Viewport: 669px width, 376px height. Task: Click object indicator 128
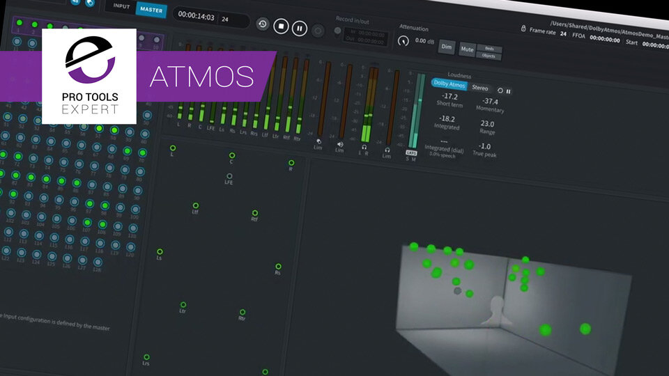pyautogui.click(x=98, y=262)
